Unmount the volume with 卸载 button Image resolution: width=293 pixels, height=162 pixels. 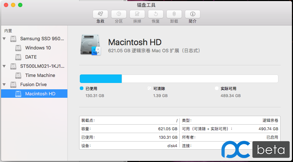tap(174, 14)
